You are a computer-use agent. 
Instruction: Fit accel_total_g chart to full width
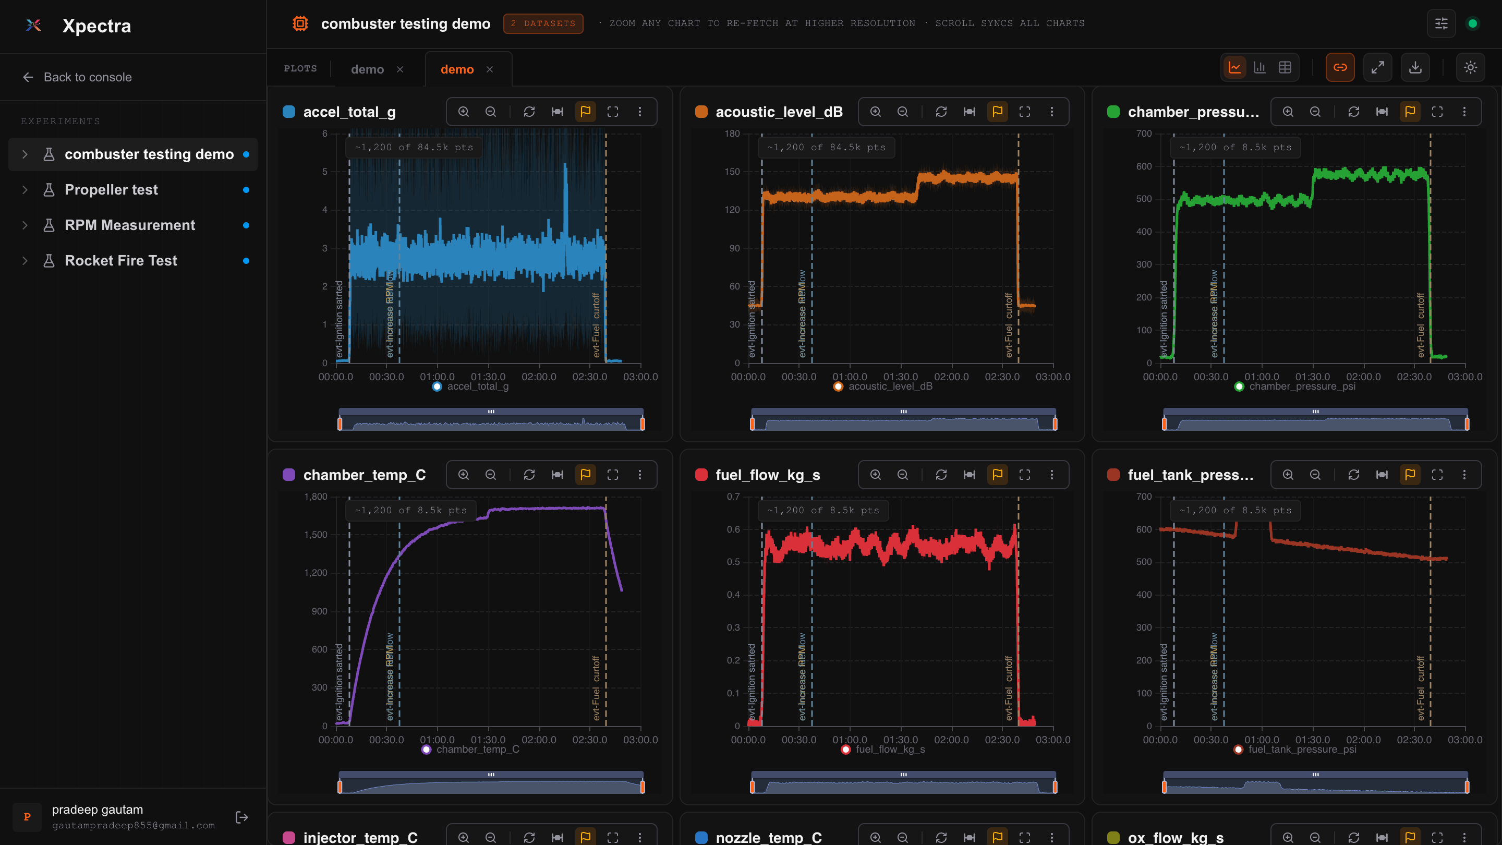tap(558, 112)
